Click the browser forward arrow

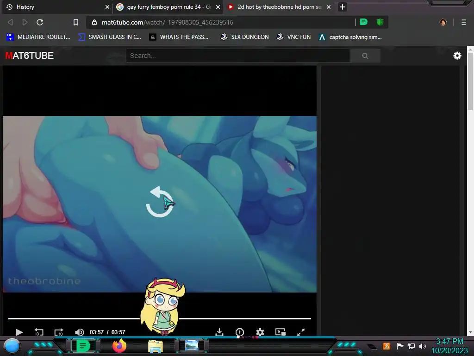coord(25,22)
